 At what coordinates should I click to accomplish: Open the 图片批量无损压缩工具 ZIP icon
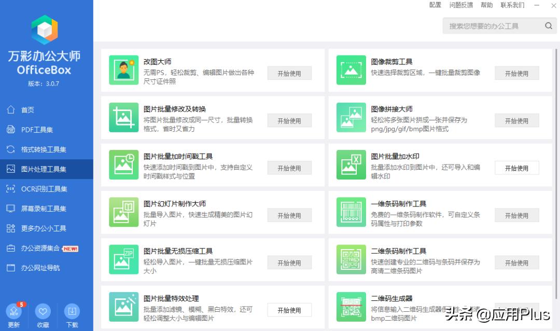tap(123, 259)
